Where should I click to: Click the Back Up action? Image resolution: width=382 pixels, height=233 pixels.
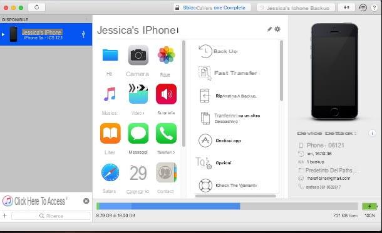[x=218, y=51]
